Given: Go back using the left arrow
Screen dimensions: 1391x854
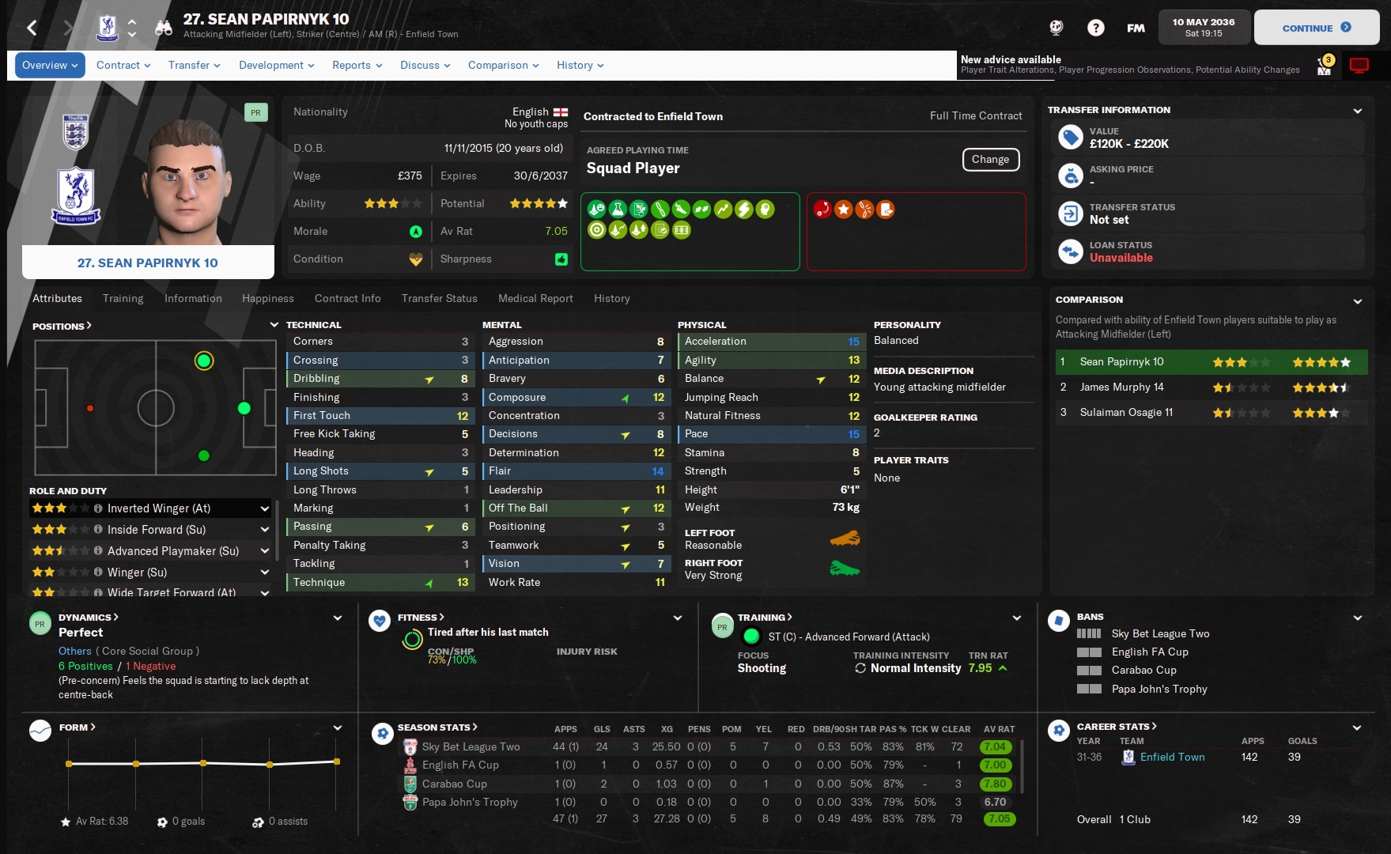Looking at the screenshot, I should click(32, 28).
